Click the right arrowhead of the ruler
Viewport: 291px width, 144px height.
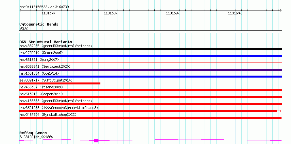click(281, 10)
